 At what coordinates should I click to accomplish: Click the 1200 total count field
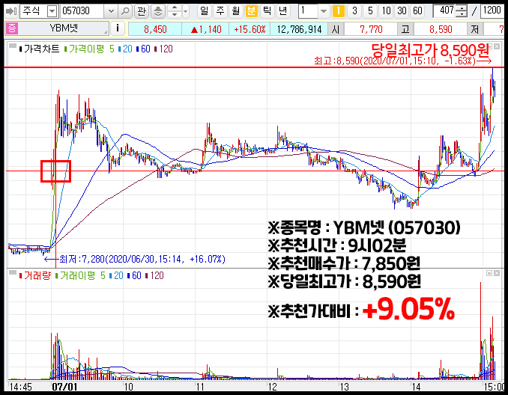[x=492, y=11]
